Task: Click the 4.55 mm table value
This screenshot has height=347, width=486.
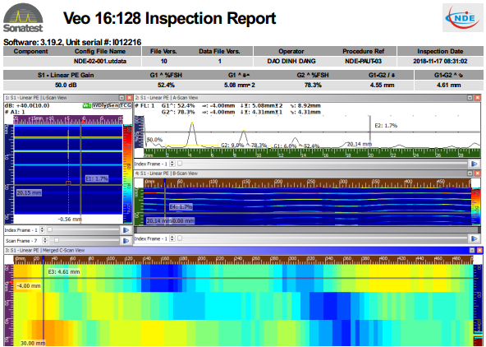Action: point(382,85)
